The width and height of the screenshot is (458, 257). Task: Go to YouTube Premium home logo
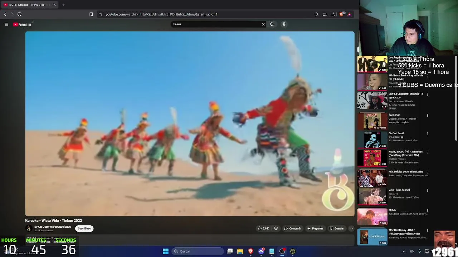23,24
